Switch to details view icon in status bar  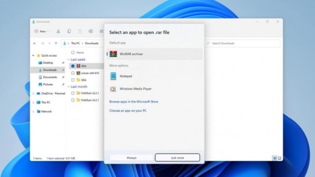(x=274, y=159)
